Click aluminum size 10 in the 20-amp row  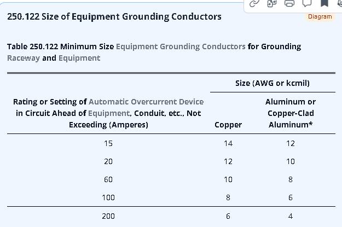(x=291, y=161)
